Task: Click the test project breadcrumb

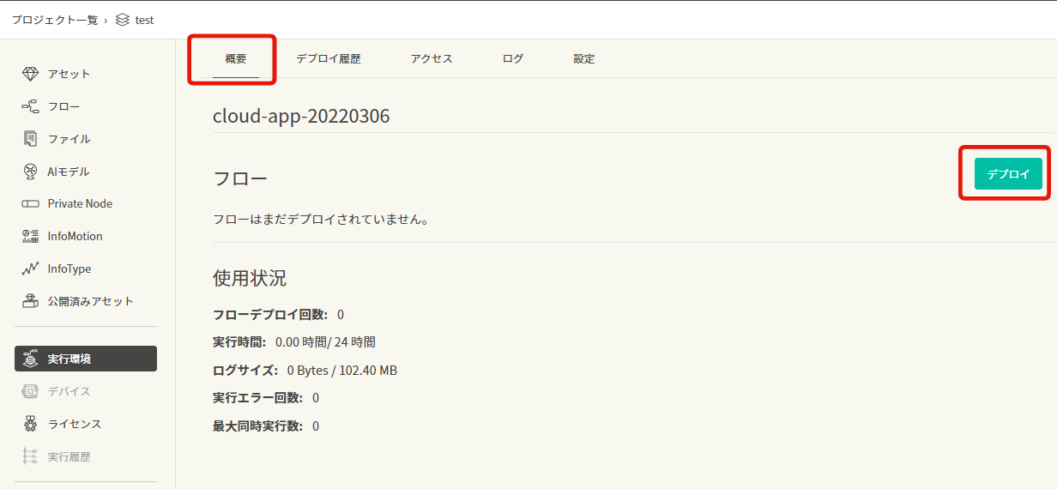Action: 145,20
